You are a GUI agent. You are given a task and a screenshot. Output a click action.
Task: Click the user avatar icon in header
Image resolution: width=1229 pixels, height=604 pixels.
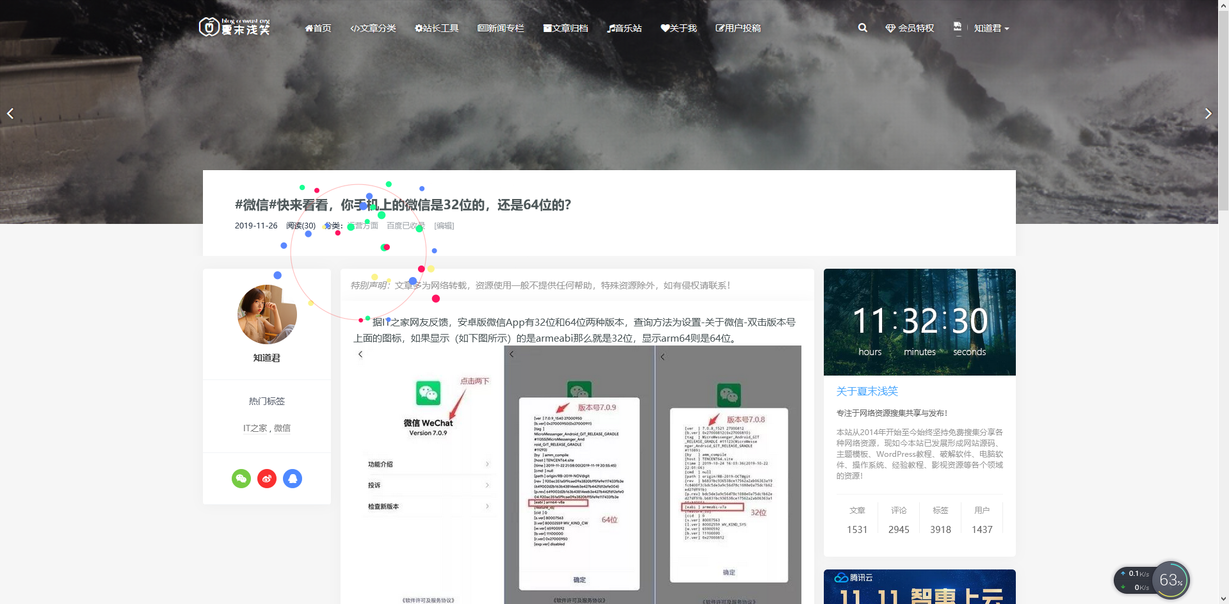958,27
